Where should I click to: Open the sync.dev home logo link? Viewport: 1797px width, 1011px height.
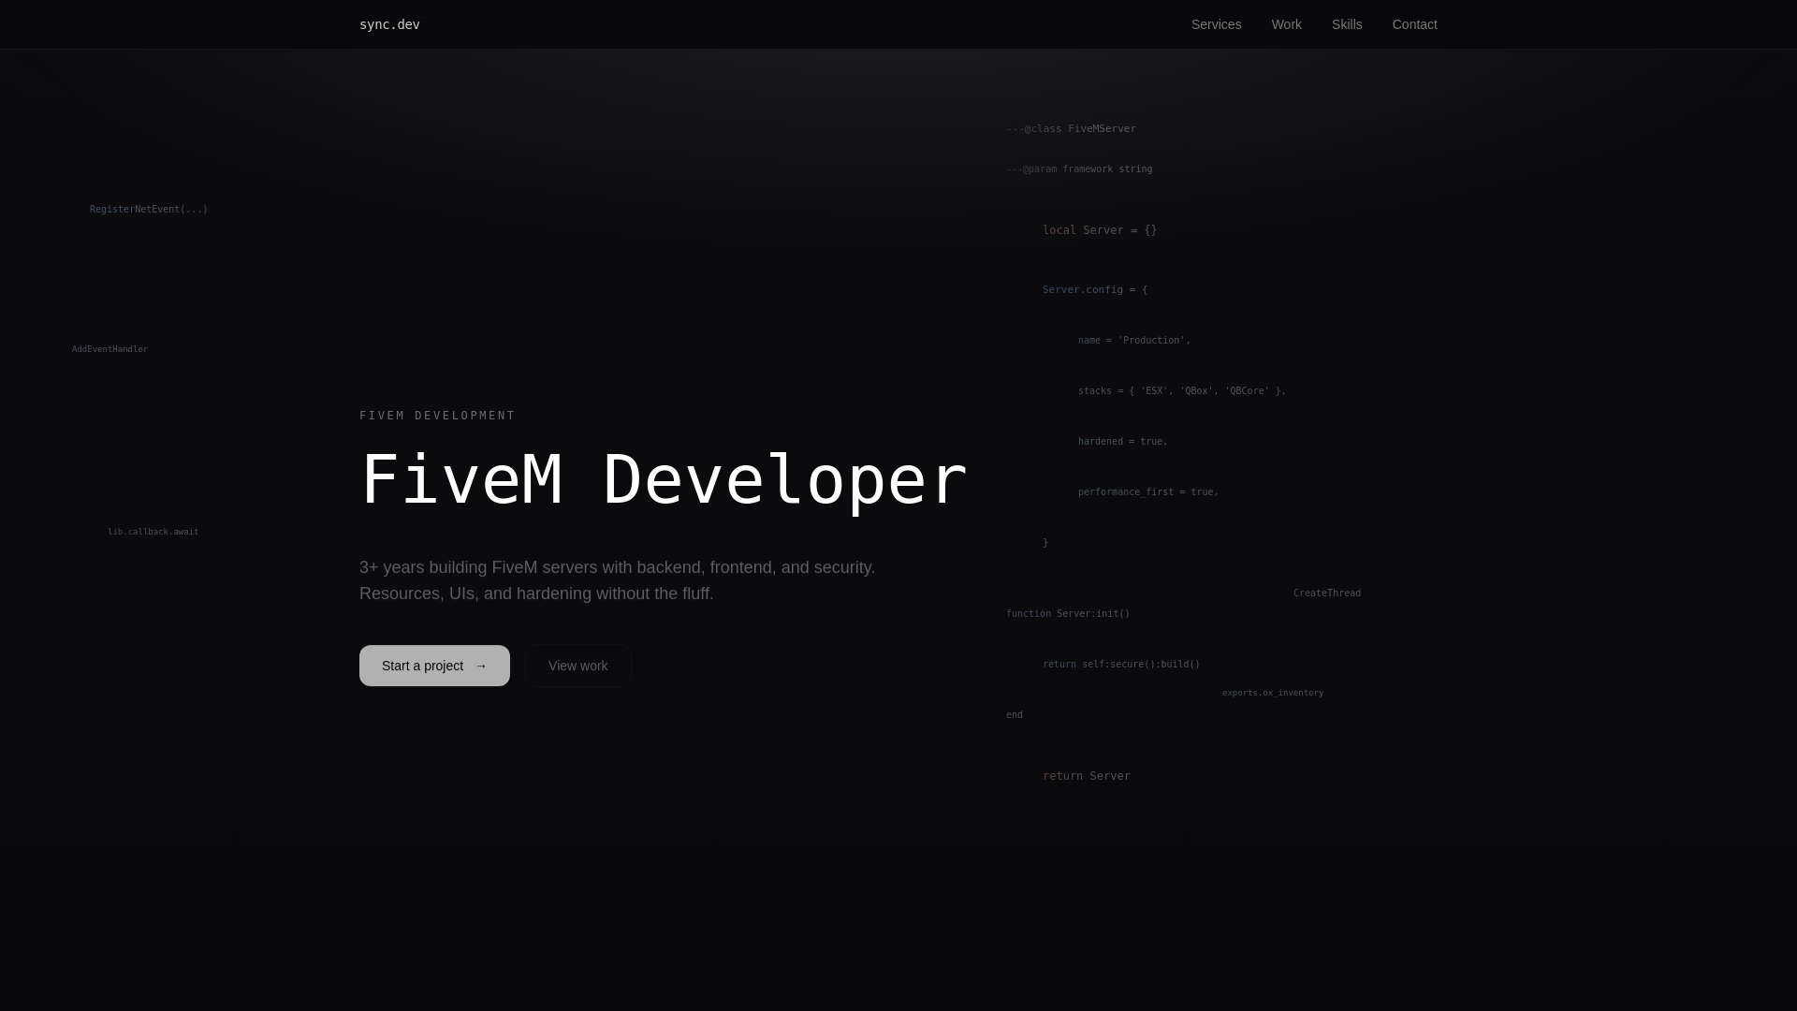click(389, 24)
